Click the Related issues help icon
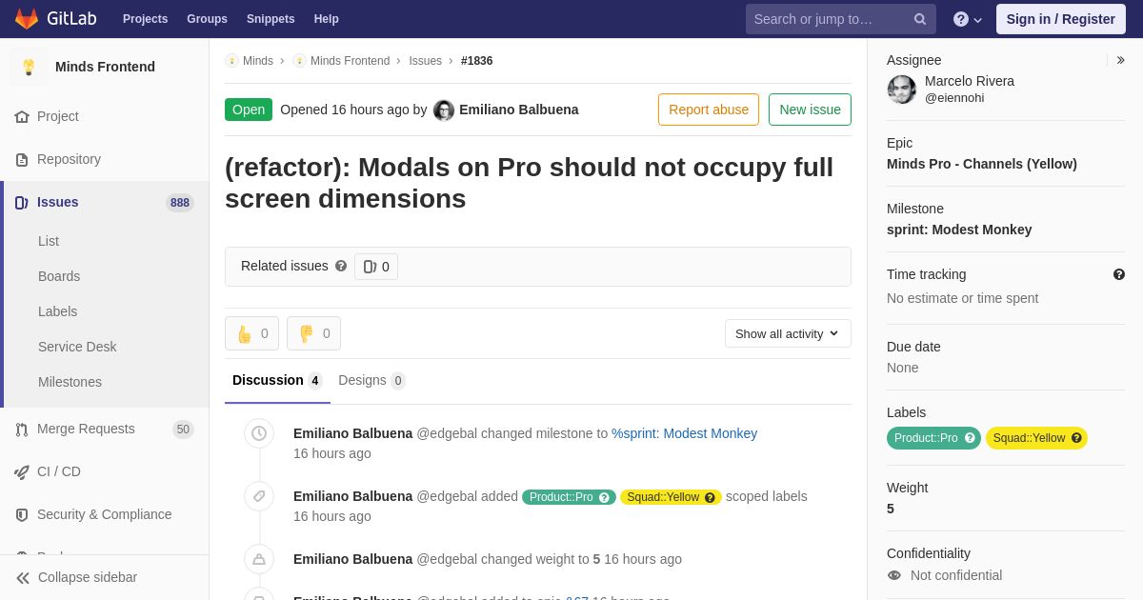 [341, 267]
